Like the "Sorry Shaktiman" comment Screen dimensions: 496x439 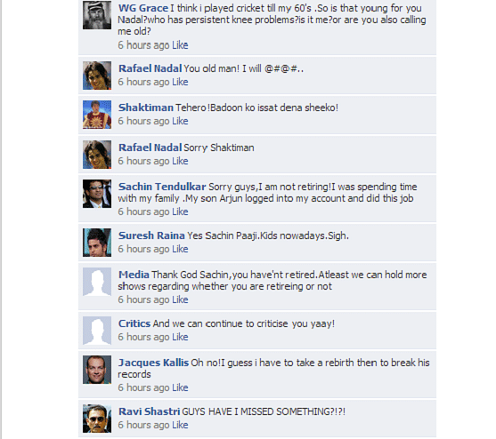(x=180, y=161)
